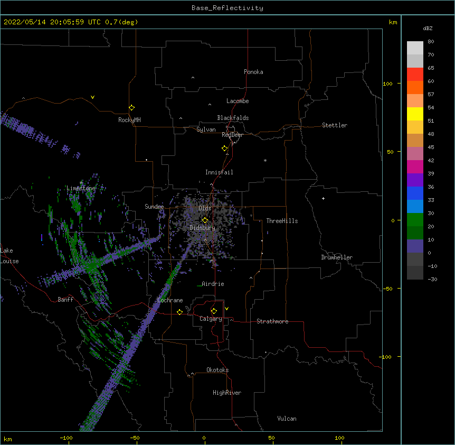Viewport: 455px width, 445px height.
Task: Click the HighRiver label
Action: point(227,393)
